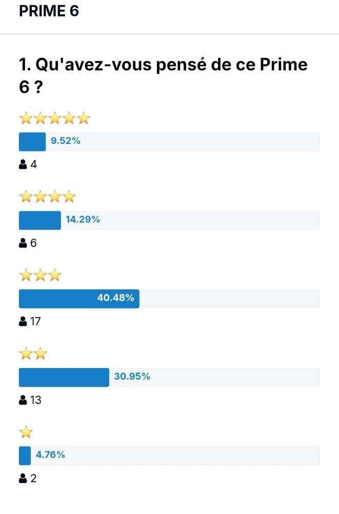Click the five-star rating icons row

(55, 118)
